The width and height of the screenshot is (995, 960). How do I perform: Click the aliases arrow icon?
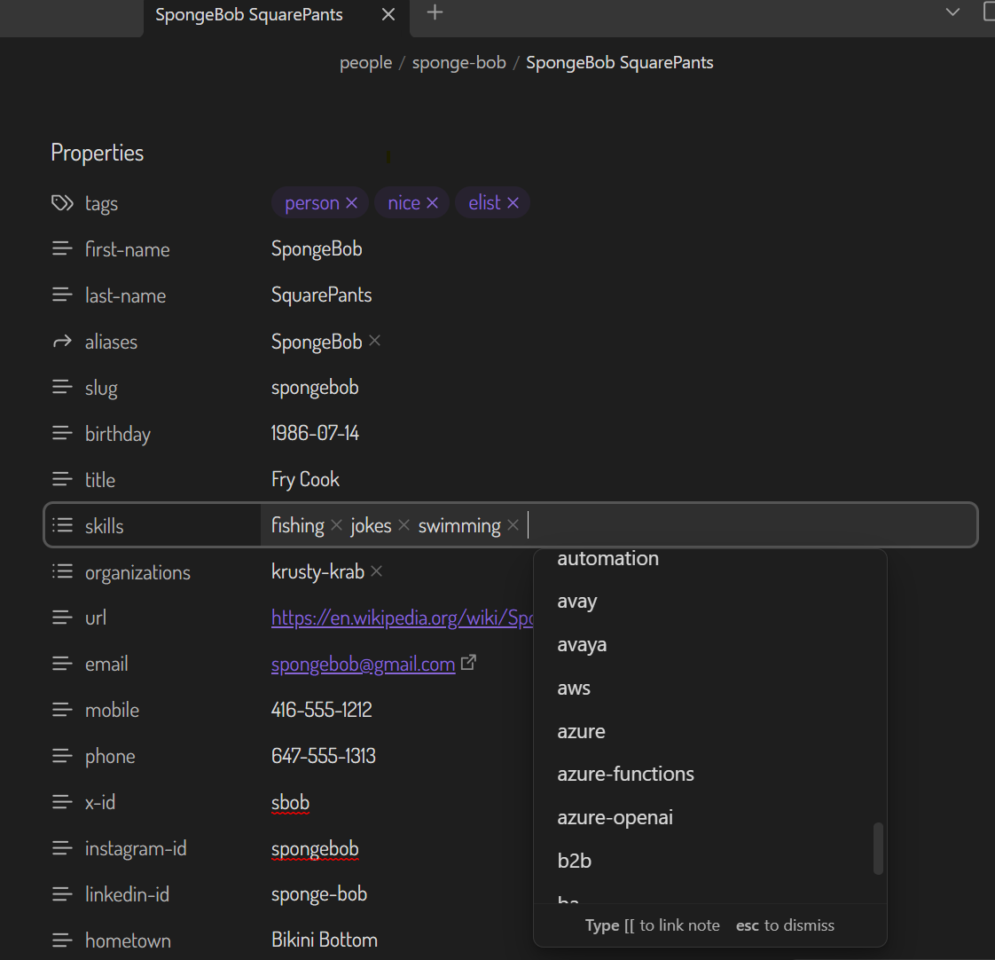62,342
